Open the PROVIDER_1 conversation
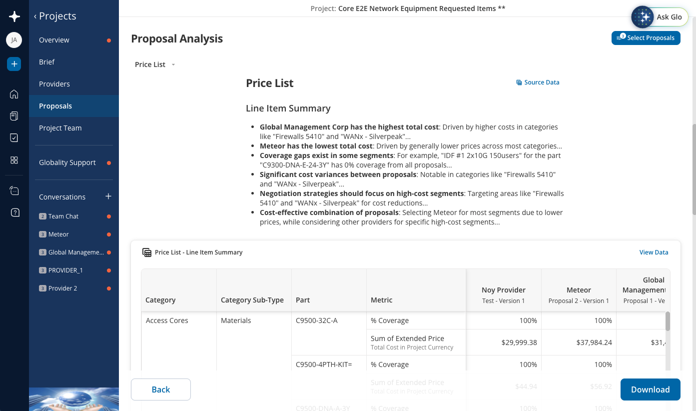The width and height of the screenshot is (696, 411). pyautogui.click(x=74, y=270)
